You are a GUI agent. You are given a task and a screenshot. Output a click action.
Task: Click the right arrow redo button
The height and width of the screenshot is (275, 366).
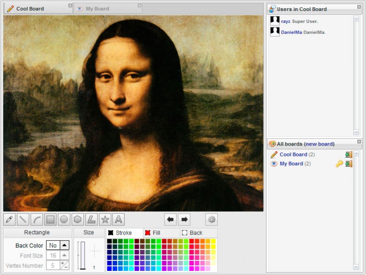(184, 220)
